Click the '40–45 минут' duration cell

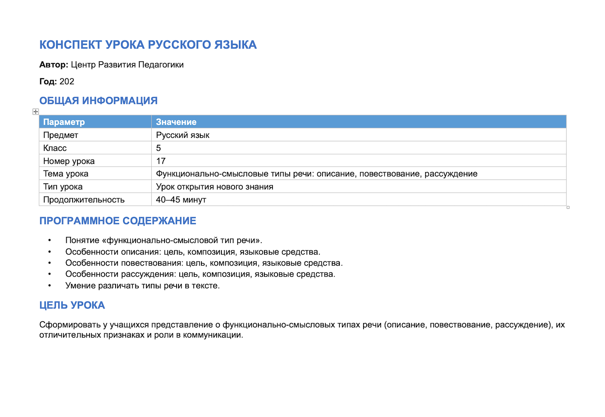(x=359, y=199)
